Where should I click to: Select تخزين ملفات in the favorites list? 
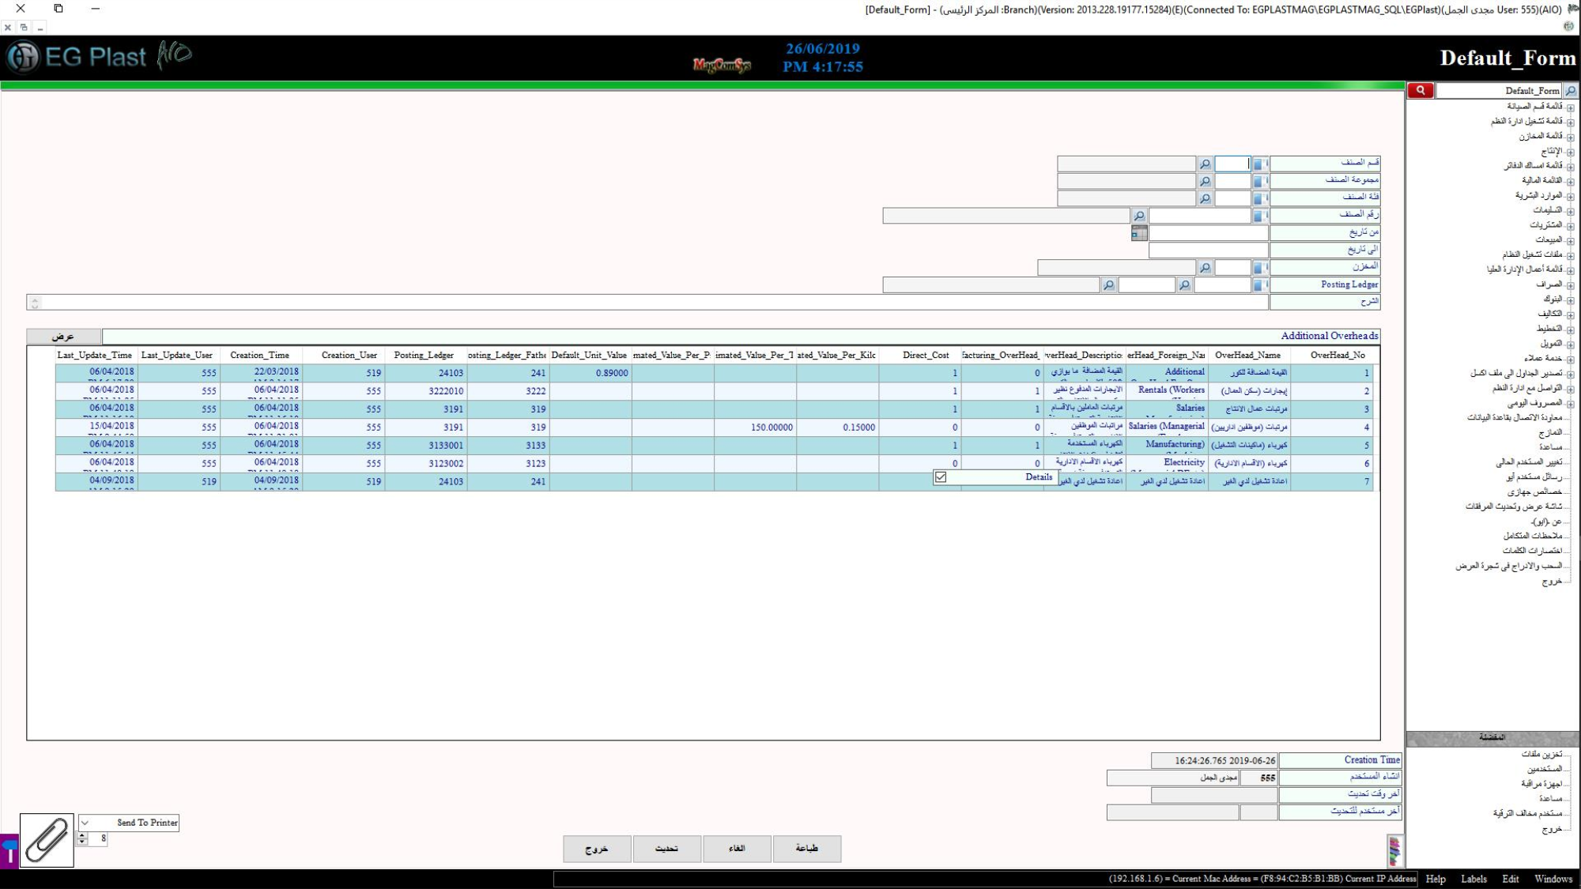click(x=1542, y=755)
